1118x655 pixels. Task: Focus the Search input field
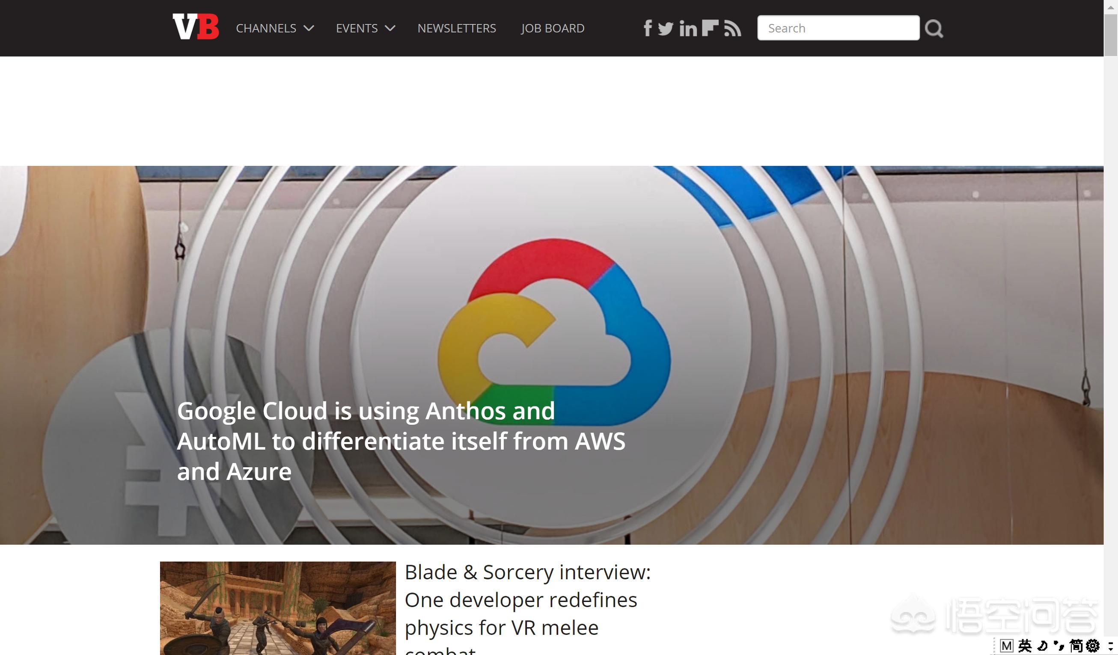click(x=838, y=28)
